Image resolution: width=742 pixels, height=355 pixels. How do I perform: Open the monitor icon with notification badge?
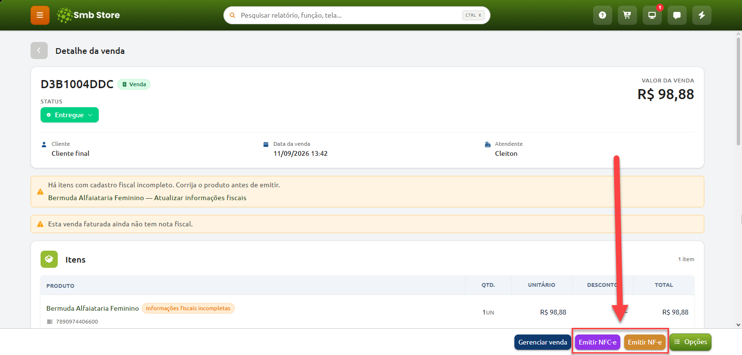point(652,15)
